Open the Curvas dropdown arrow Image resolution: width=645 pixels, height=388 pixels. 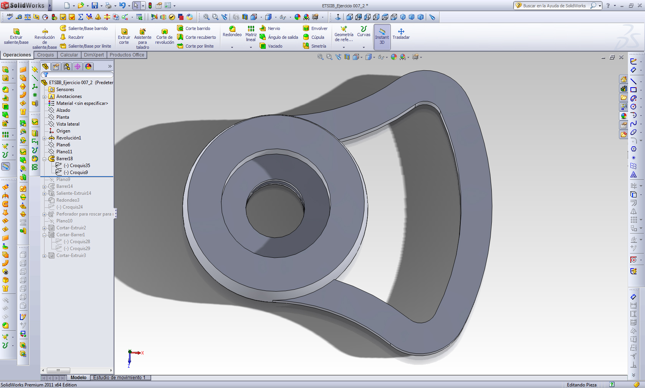coord(364,47)
